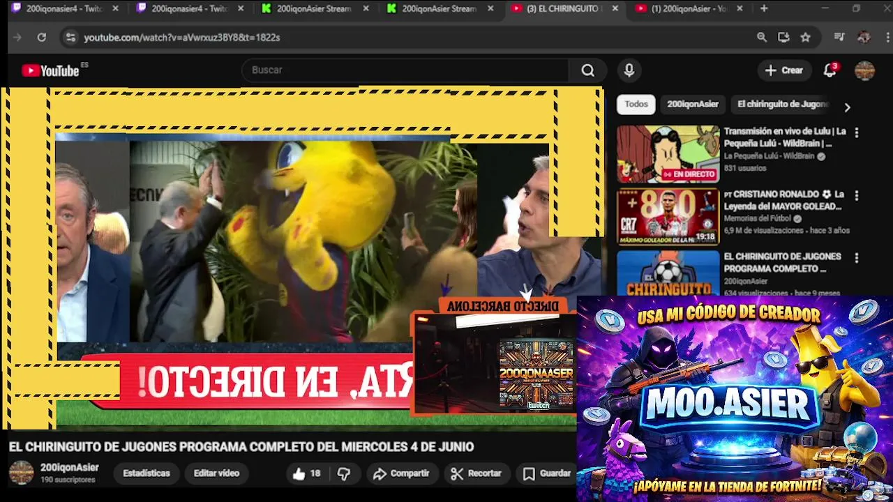
Task: Open options for La Pequeña Lulú video
Action: (x=857, y=132)
